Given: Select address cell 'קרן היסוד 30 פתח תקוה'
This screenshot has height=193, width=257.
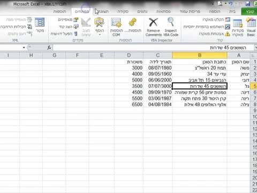Looking at the screenshot, I should coord(200,98).
